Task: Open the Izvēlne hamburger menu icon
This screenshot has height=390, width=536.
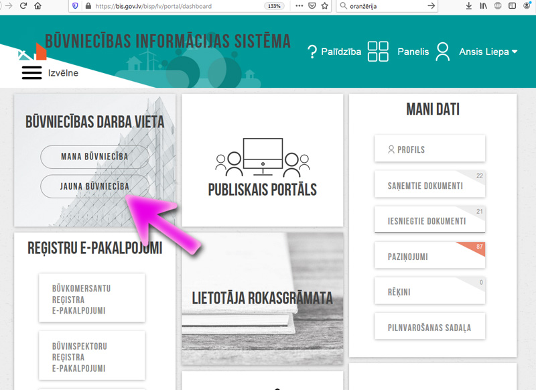Action: 31,72
